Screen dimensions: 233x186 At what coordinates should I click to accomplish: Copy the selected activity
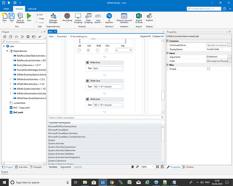coord(40,19)
